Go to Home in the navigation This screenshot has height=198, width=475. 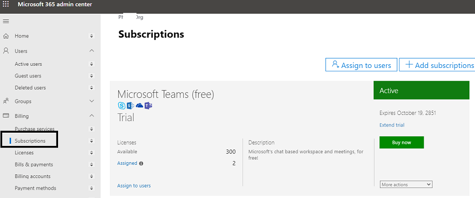[22, 36]
